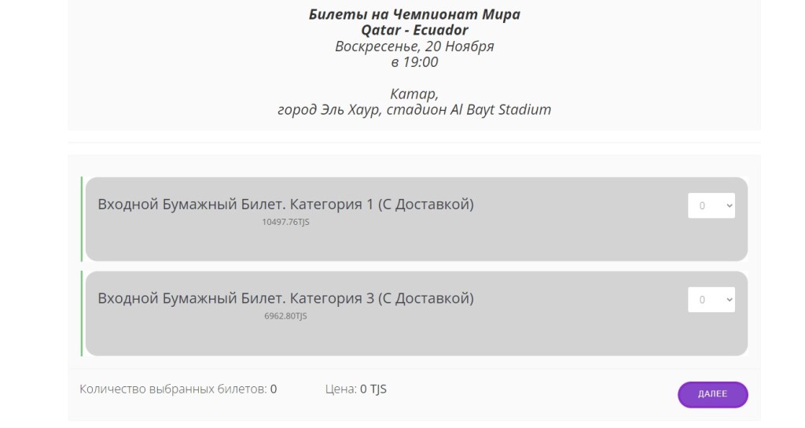Select the 6962.80TJS price label
This screenshot has width=805, height=428.
coord(285,316)
